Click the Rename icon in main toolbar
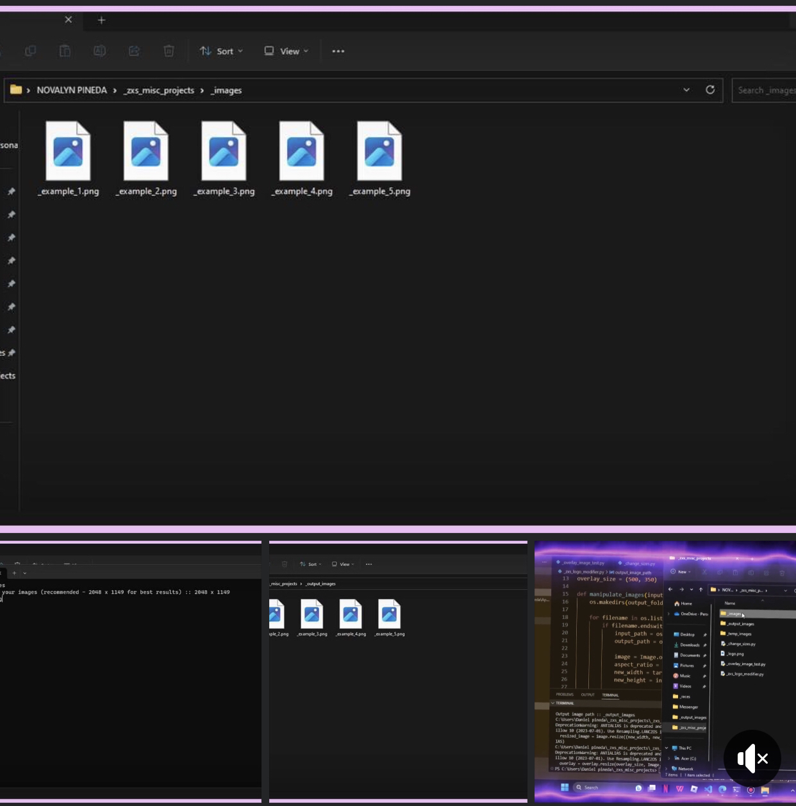Viewport: 796px width, 806px height. coord(99,51)
